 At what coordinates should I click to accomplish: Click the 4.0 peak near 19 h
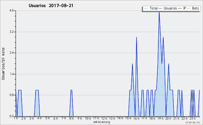coord(159,12)
